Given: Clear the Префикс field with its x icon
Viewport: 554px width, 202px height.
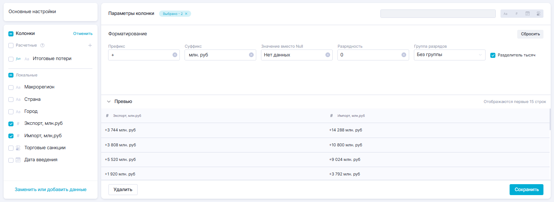Looking at the screenshot, I should [175, 55].
